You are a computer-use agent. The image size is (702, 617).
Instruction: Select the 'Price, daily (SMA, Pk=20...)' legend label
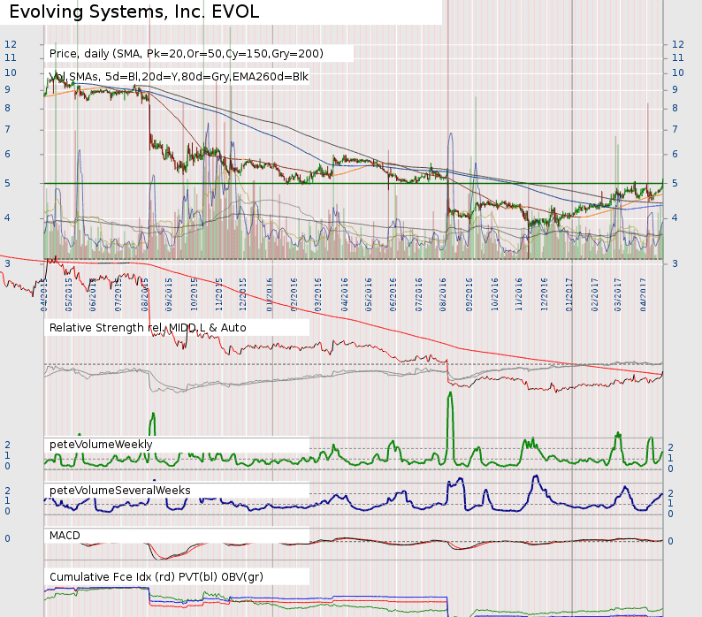tap(187, 54)
